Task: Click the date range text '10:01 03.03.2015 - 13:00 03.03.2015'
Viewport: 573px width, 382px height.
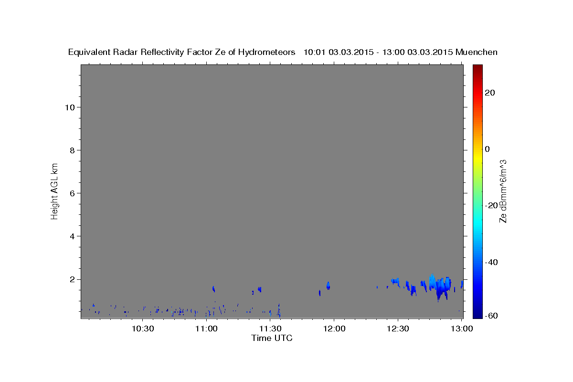Action: pos(378,52)
